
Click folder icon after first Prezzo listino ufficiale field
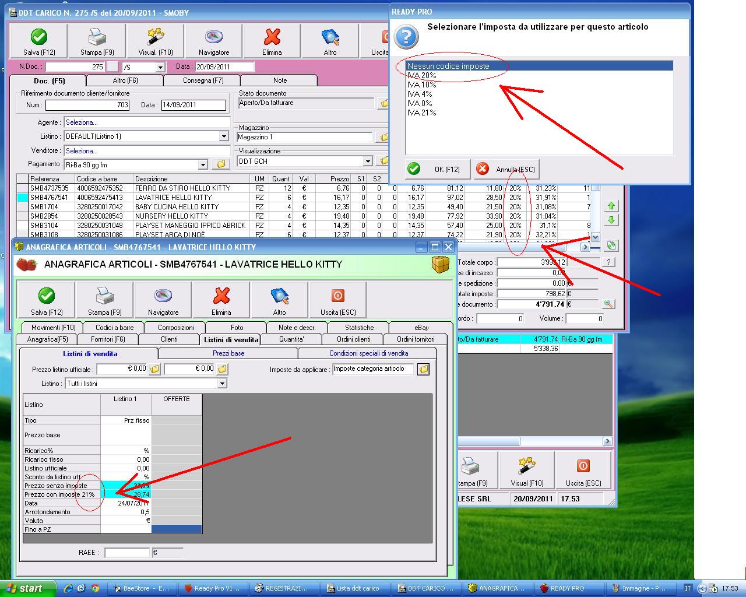click(x=154, y=369)
